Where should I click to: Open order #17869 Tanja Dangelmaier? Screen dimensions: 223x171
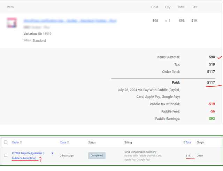pos(28,156)
